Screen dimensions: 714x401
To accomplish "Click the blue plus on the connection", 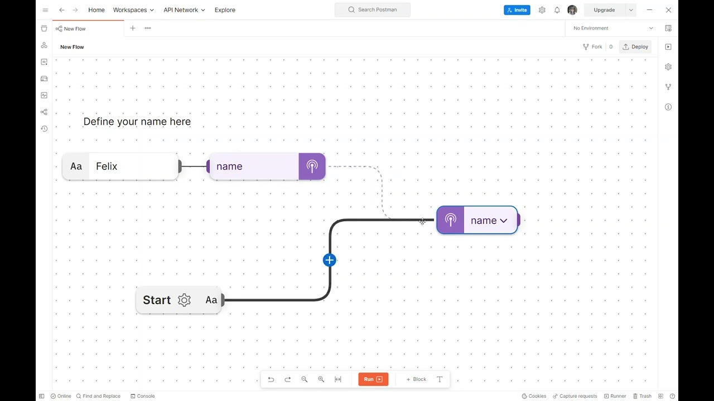I will 330,260.
